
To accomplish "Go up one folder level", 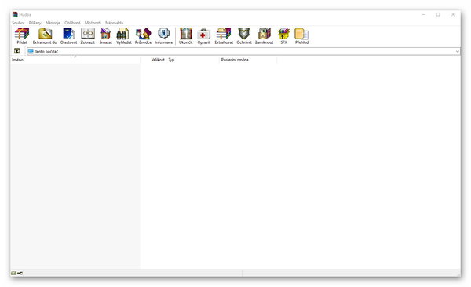I will pos(17,51).
